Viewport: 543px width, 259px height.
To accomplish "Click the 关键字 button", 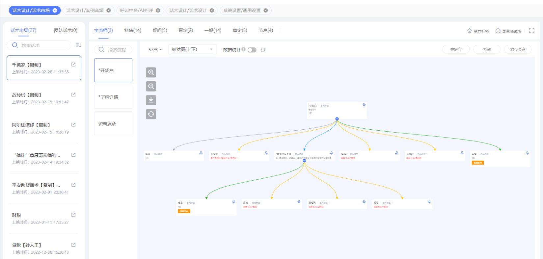I will click(x=456, y=49).
